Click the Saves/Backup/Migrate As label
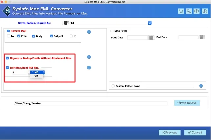This screenshot has height=140, width=211. [x=34, y=23]
